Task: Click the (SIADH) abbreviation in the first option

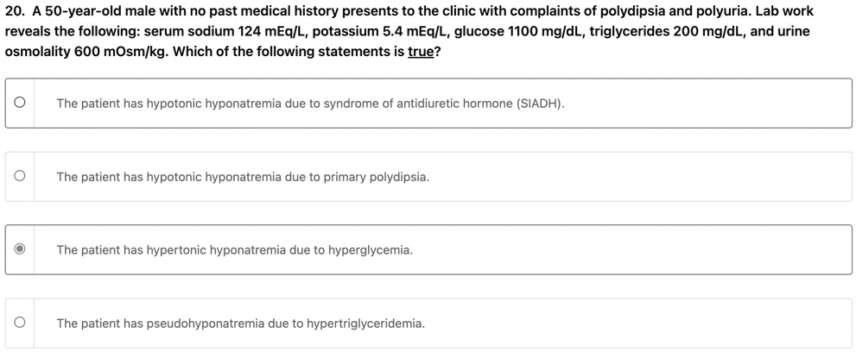Action: [540, 104]
